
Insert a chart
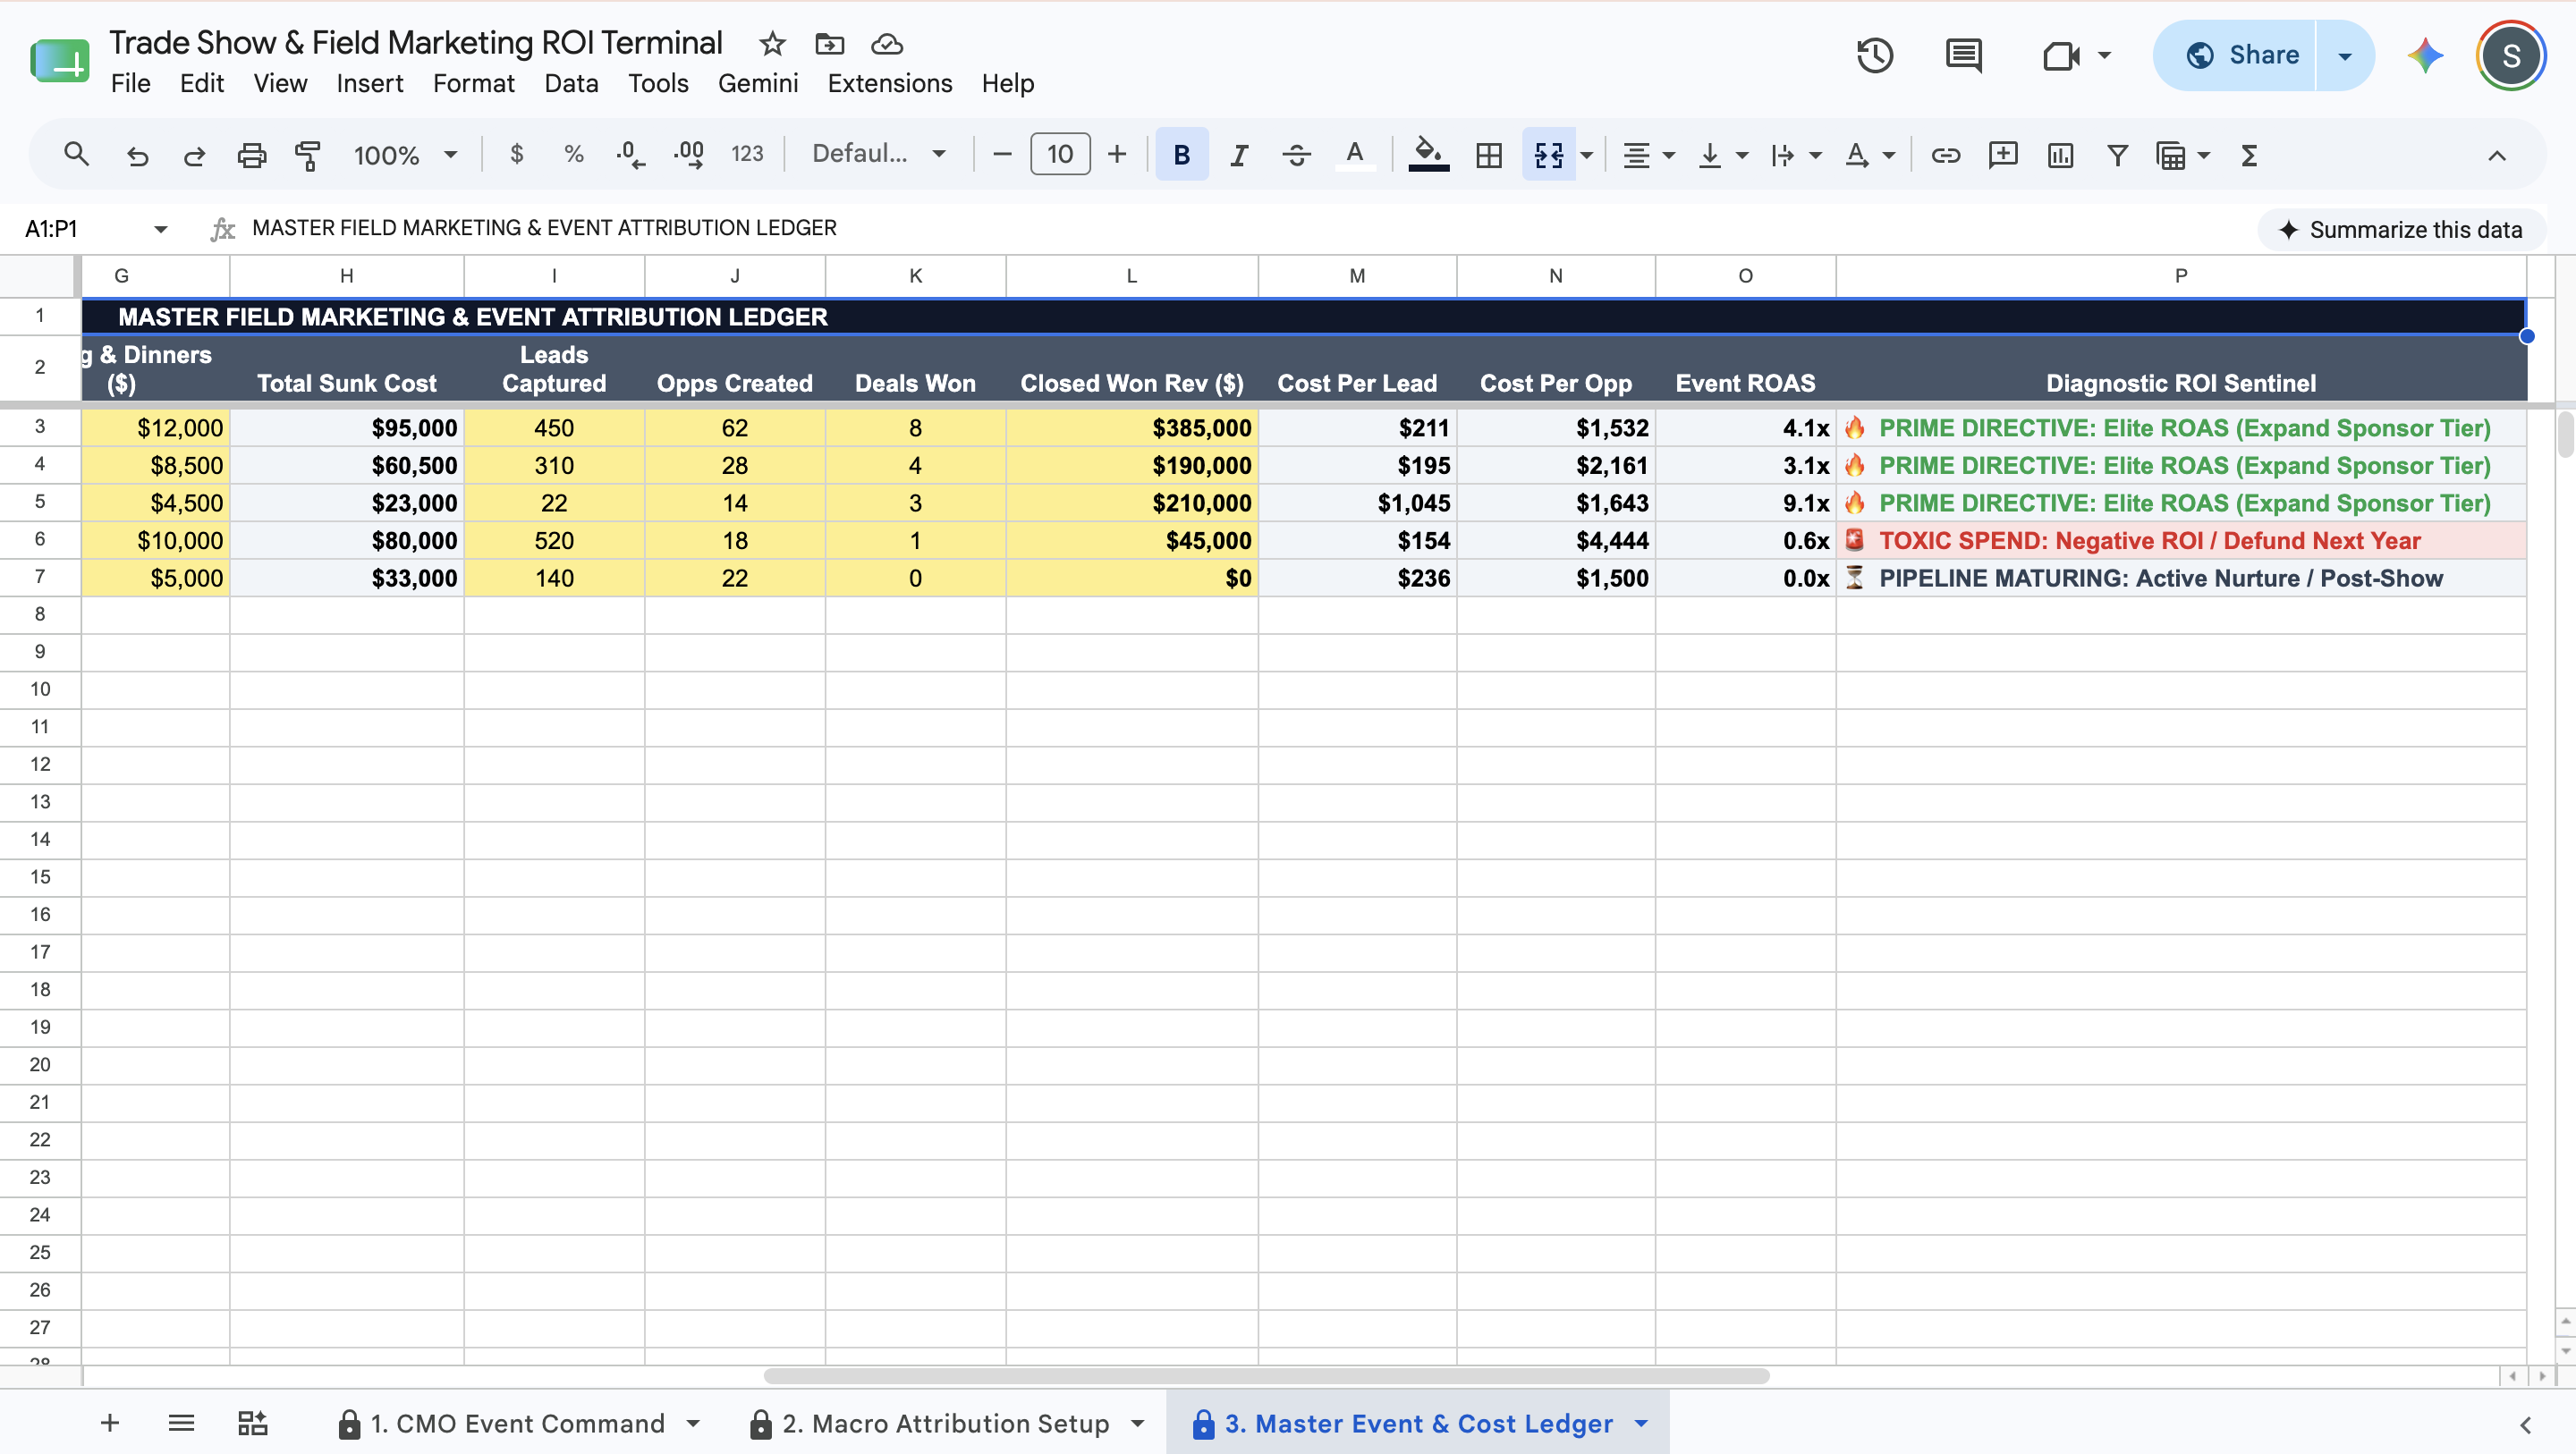click(2060, 155)
